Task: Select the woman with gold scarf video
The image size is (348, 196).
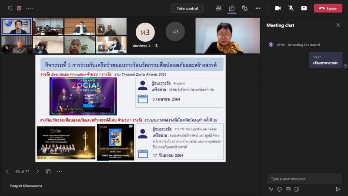Action: [x=228, y=36]
